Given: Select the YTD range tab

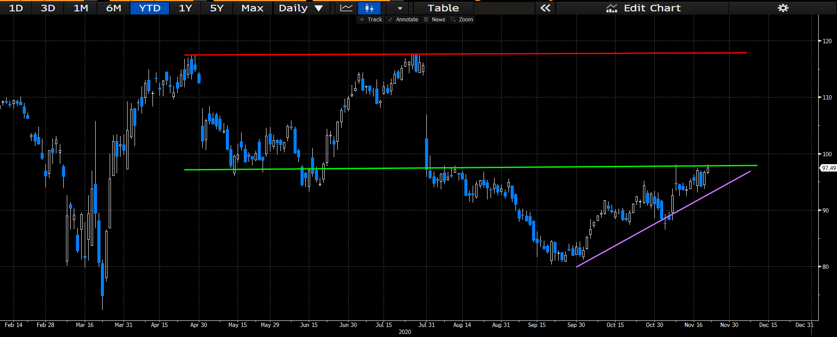Looking at the screenshot, I should 150,8.
